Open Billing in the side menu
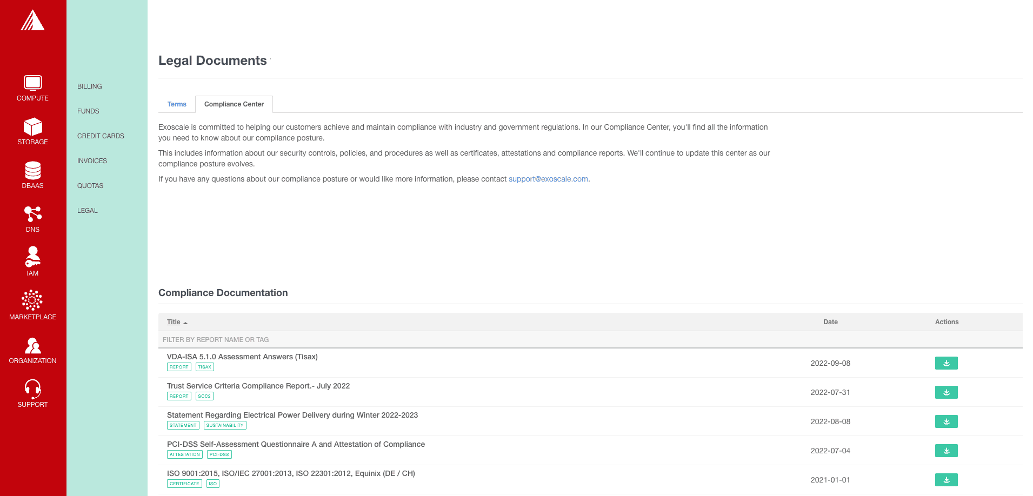The image size is (1033, 496). pos(90,86)
